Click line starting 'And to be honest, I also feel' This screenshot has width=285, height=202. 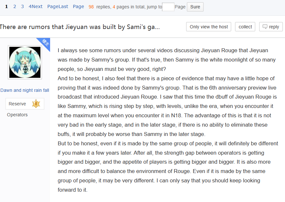pos(166,78)
